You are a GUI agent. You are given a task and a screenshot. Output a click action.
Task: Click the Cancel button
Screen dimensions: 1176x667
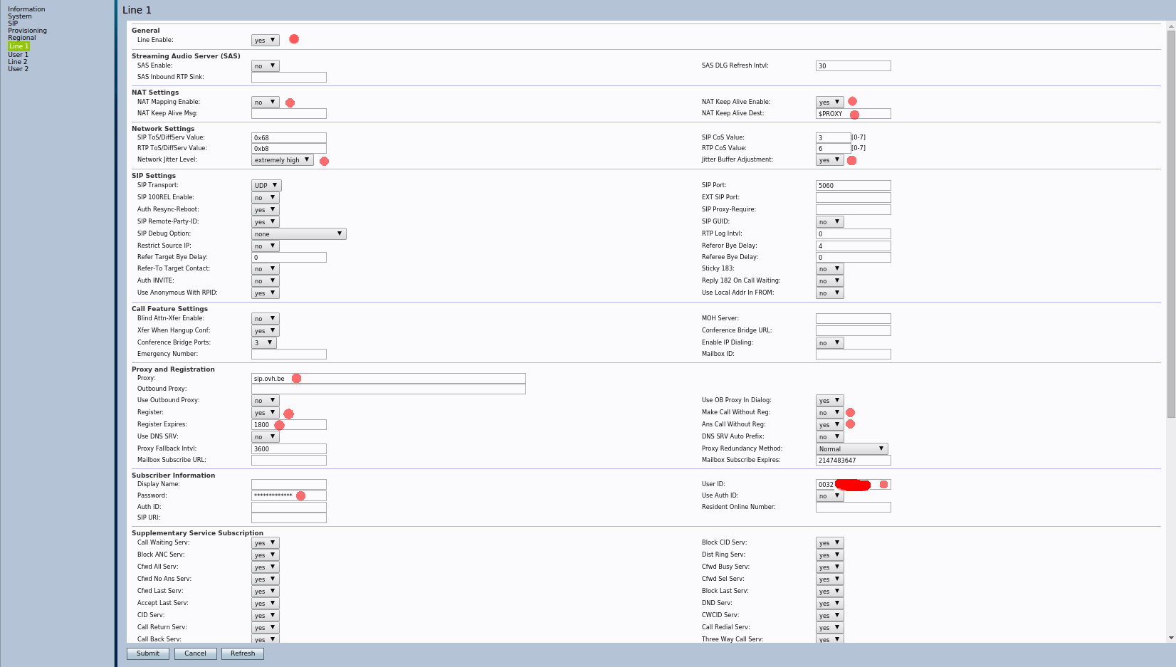(195, 653)
